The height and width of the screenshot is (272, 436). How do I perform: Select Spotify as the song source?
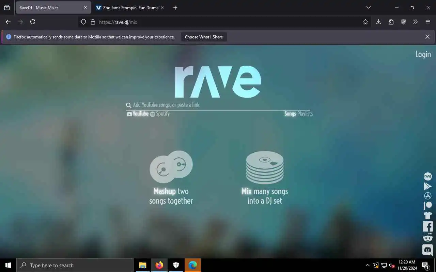(160, 114)
